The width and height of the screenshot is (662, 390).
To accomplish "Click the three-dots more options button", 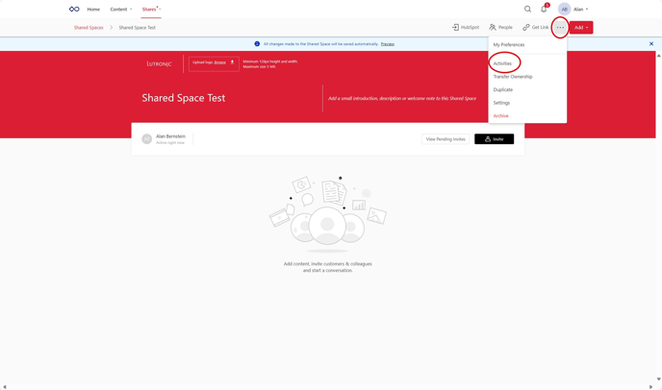I will 560,28.
